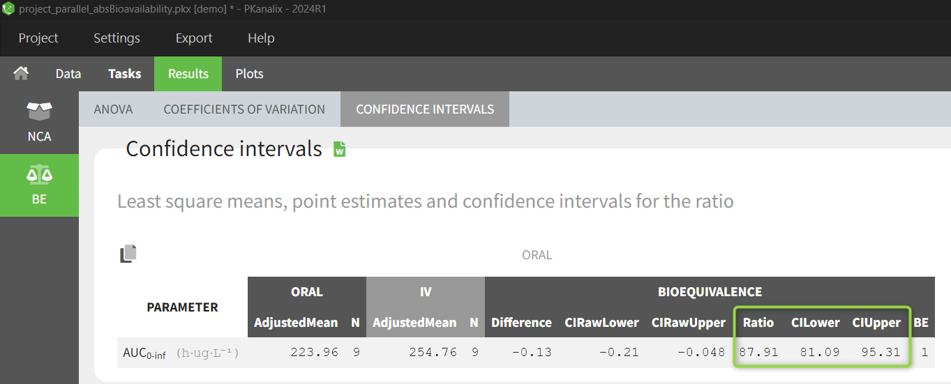Viewport: 951px width, 384px height.
Task: Switch to the Plots tab
Action: click(249, 74)
